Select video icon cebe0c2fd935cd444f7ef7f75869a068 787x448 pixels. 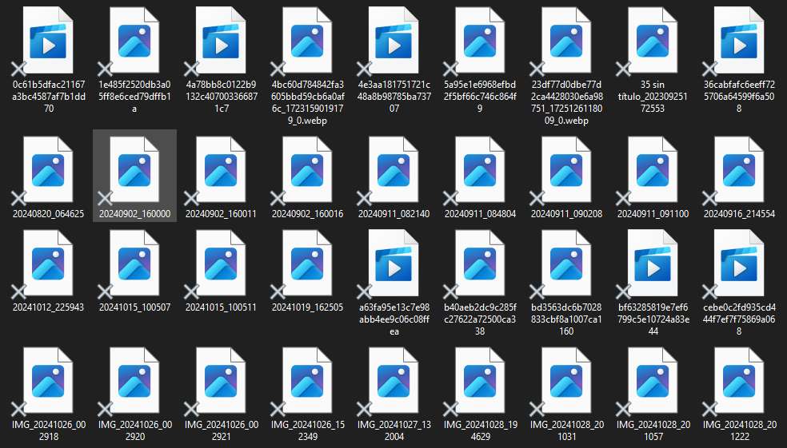tap(739, 263)
